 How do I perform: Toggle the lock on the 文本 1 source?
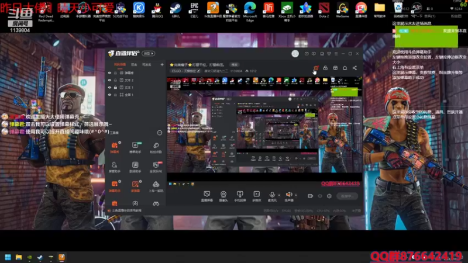coord(115,87)
